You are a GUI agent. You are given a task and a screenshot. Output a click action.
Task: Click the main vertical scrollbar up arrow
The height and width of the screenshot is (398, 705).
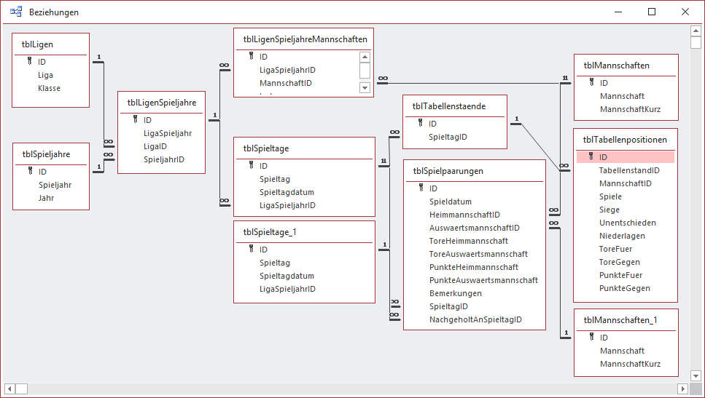tap(696, 31)
